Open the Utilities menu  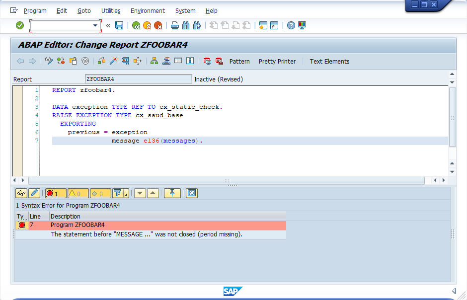click(111, 11)
